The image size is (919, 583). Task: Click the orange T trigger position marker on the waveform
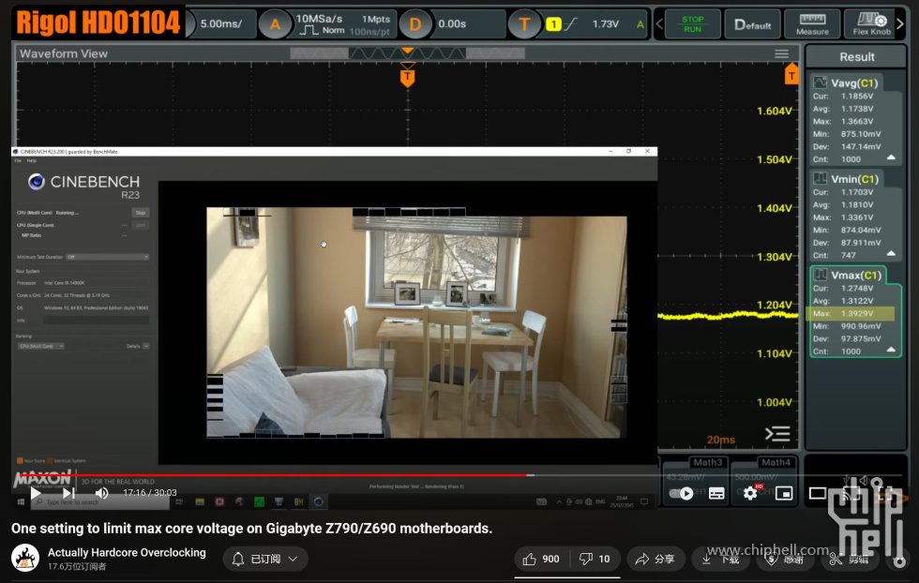[x=407, y=77]
